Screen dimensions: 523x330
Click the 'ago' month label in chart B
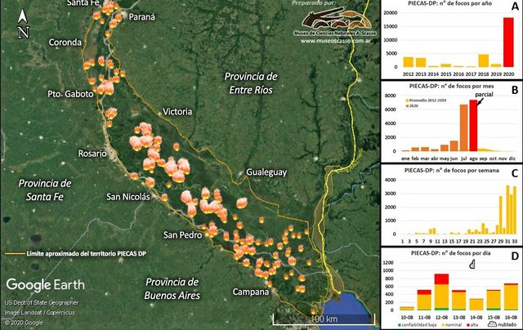[x=473, y=158]
